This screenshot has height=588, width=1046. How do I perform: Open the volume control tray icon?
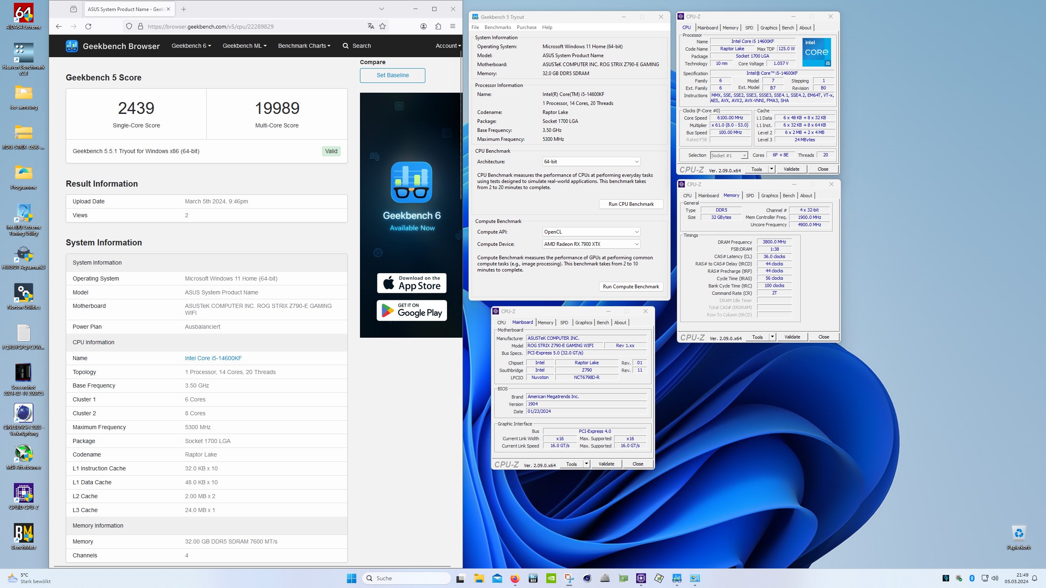click(995, 578)
